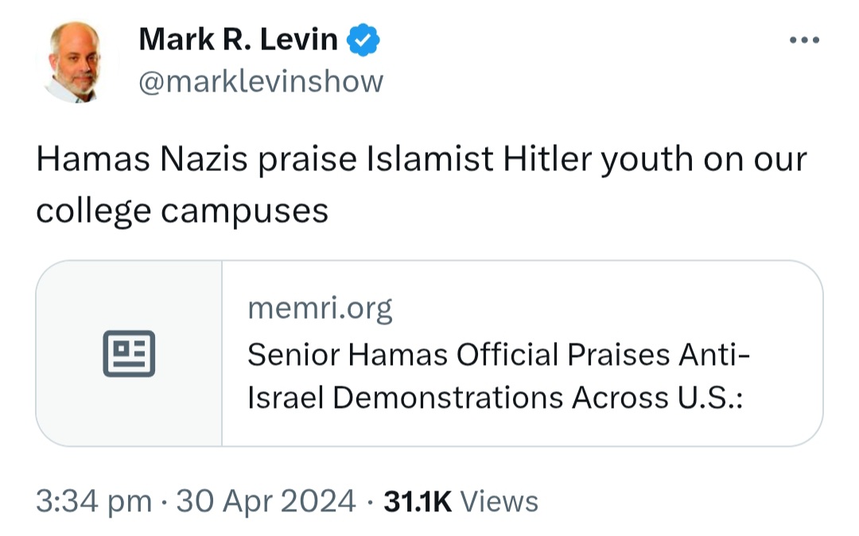Click the Anti- word in card headline
This screenshot has width=859, height=536.
click(x=714, y=355)
